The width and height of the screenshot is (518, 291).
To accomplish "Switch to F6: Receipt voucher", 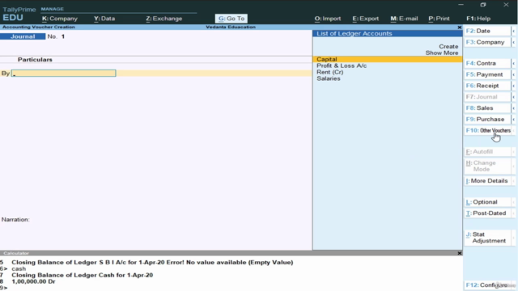I will pos(487,86).
